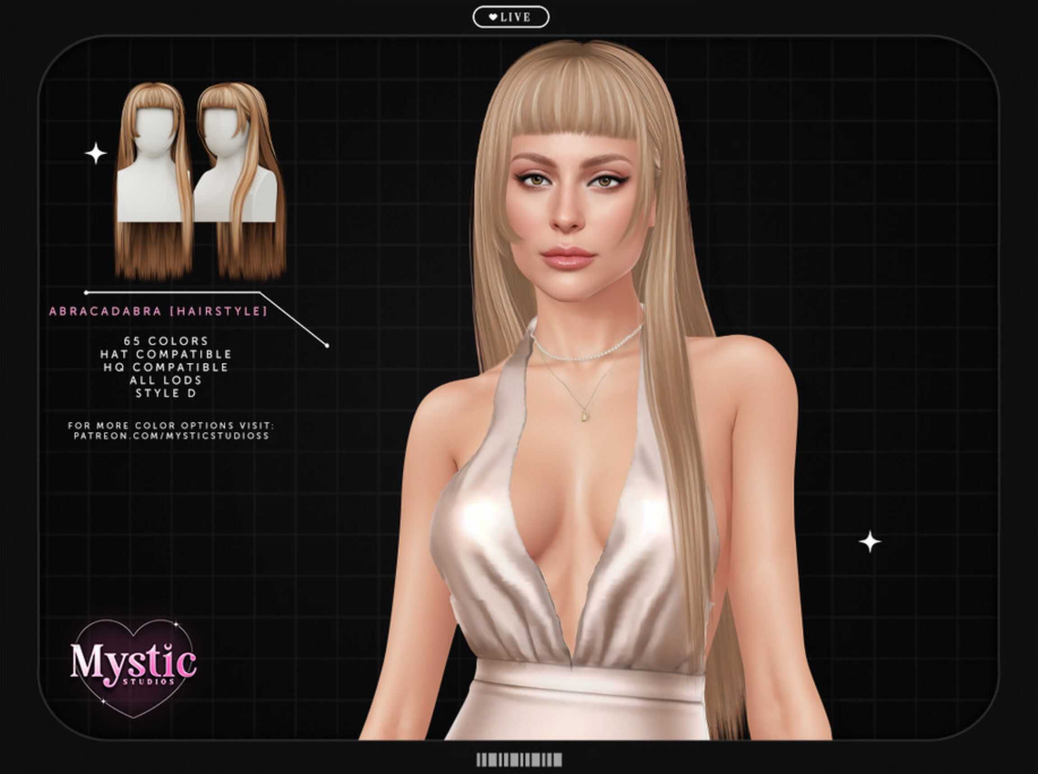The image size is (1038, 774).
Task: Click the sparkle star beside hair previews
Action: click(96, 153)
